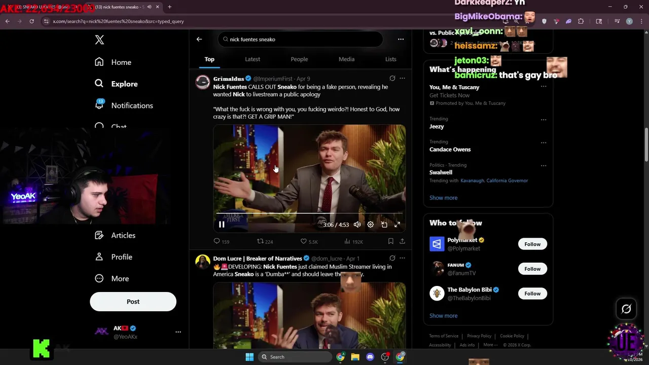Open Terms of Service footer link
Viewport: 649px width, 365px height.
444,336
